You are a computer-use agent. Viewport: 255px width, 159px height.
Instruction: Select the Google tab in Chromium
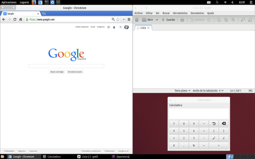click(21, 14)
